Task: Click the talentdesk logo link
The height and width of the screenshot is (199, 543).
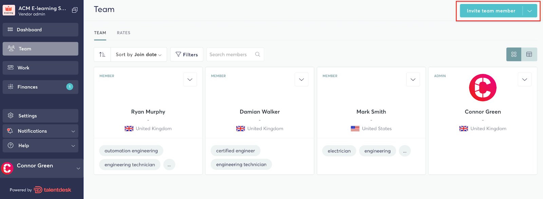Action: tap(52, 190)
